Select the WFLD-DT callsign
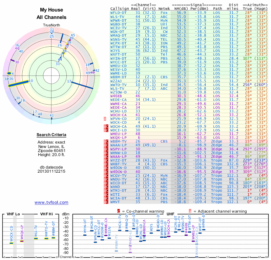Image resolution: width=271 pixels, height=260 pixels. pyautogui.click(x=118, y=13)
